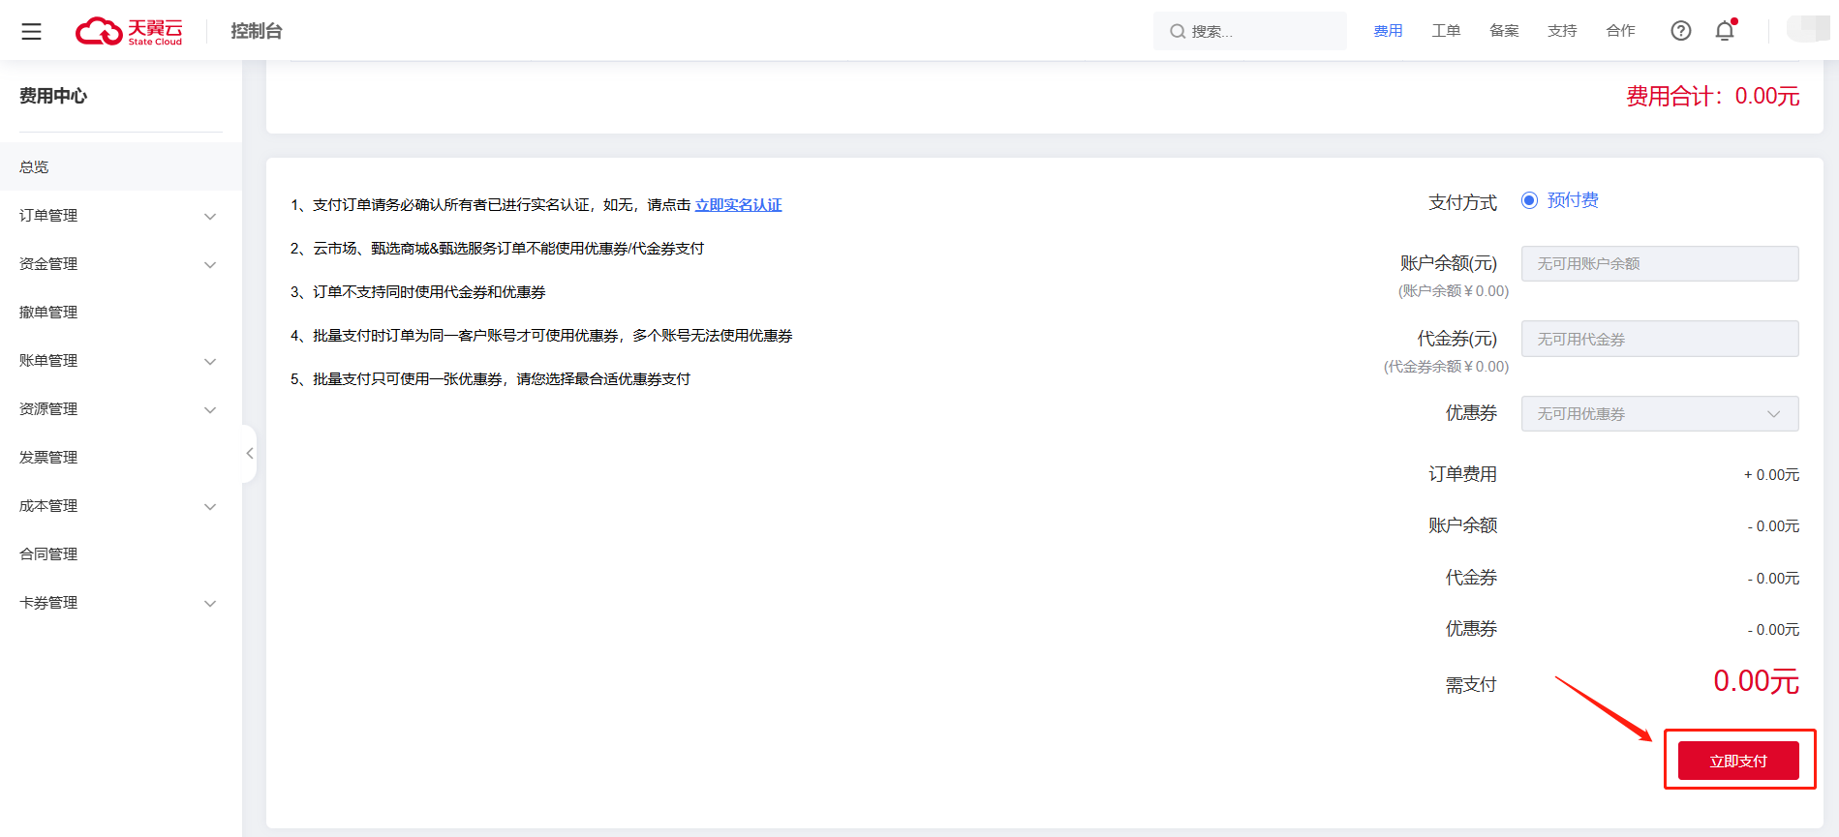The height and width of the screenshot is (837, 1839).
Task: Open 合作 in top navigation
Action: pyautogui.click(x=1620, y=31)
